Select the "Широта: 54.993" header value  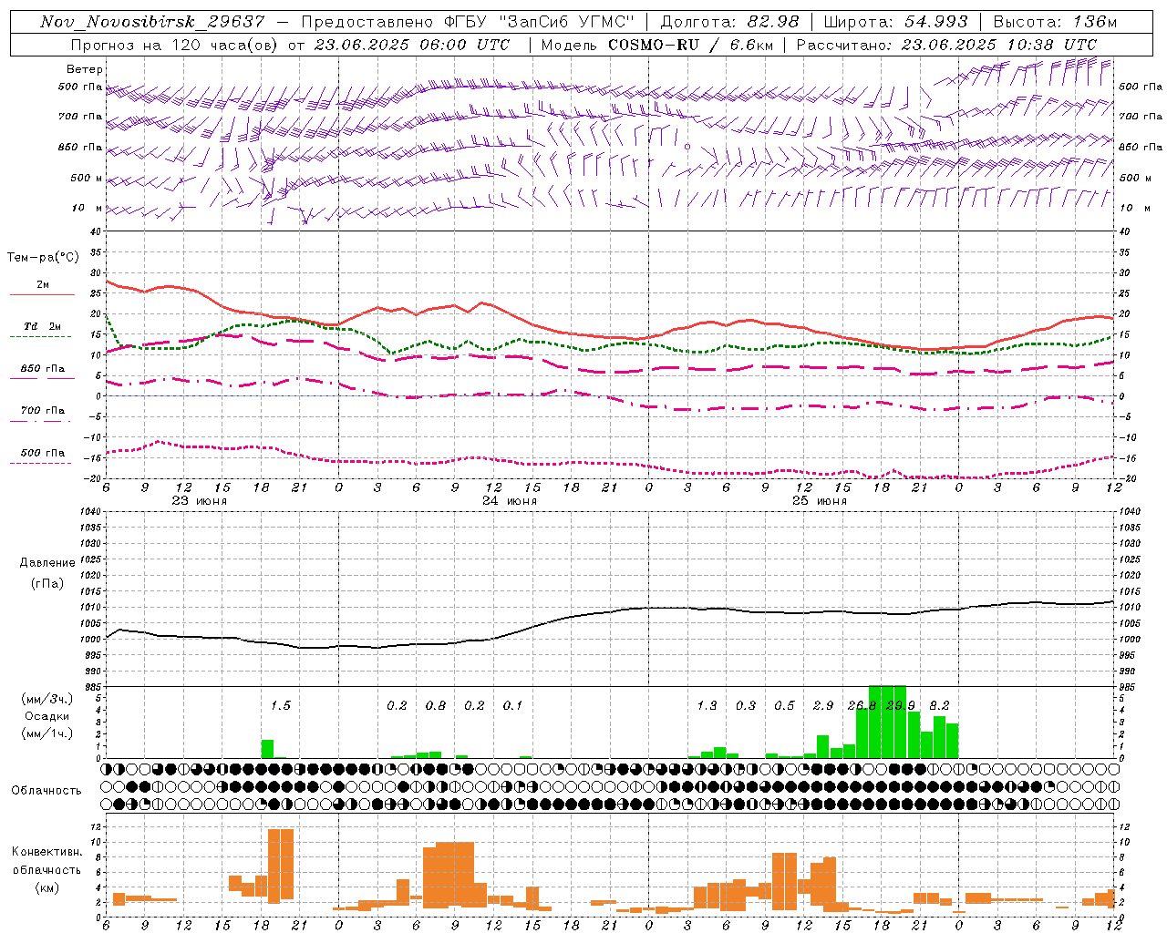[x=895, y=22]
